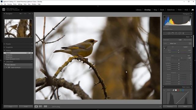196x110 pixels.
Task: Collapse the Navigator panel
Action: [4, 13]
